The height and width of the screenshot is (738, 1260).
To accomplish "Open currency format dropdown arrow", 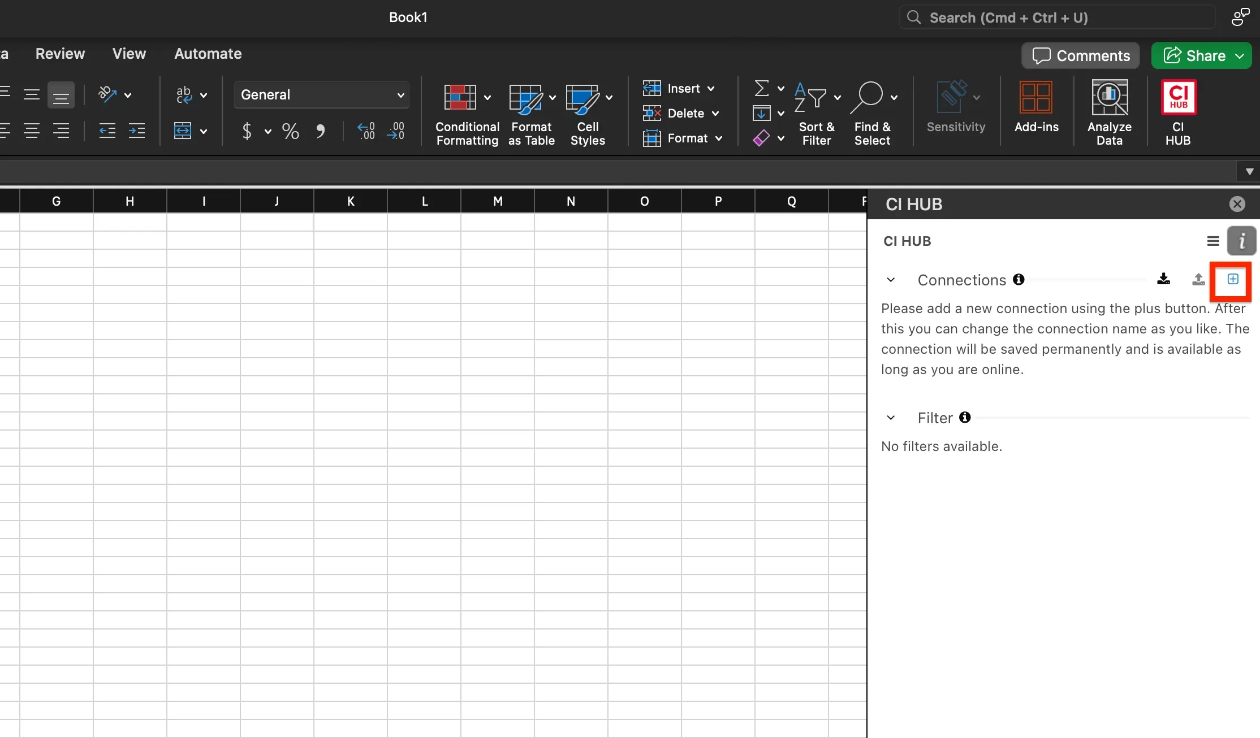I will (x=267, y=132).
